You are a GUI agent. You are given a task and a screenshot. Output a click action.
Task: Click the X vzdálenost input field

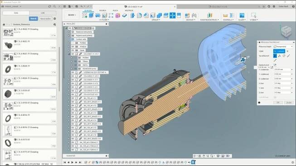pyautogui.click(x=283, y=70)
